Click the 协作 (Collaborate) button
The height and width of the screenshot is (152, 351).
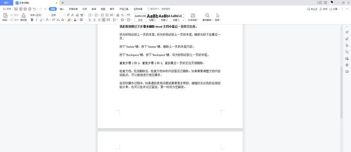coord(324,9)
